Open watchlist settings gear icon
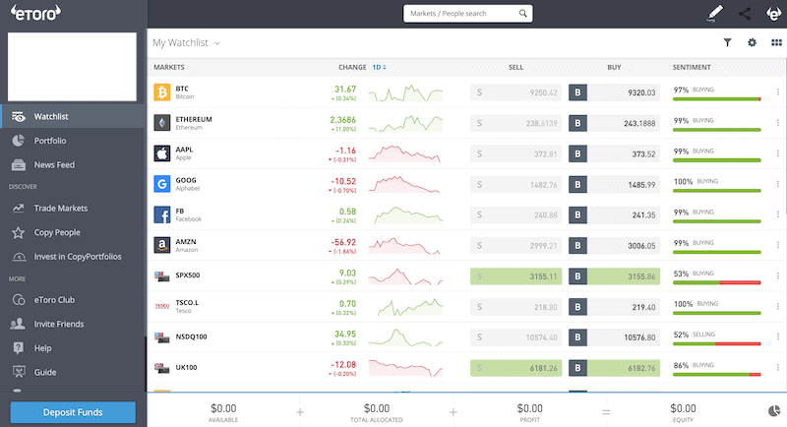The width and height of the screenshot is (787, 427). [x=752, y=42]
